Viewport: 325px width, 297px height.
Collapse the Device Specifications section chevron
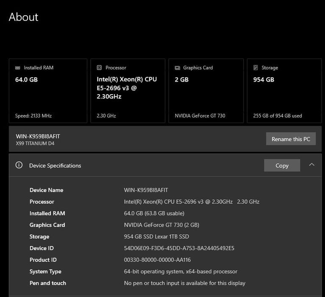[x=312, y=165]
